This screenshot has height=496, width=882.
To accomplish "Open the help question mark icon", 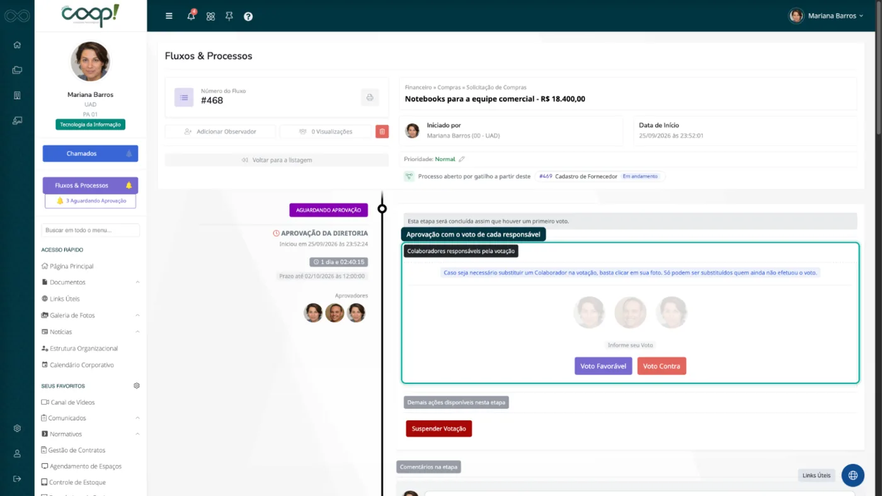I will point(248,16).
